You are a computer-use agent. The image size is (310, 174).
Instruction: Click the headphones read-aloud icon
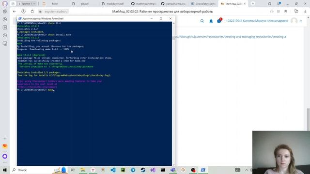click(x=272, y=12)
